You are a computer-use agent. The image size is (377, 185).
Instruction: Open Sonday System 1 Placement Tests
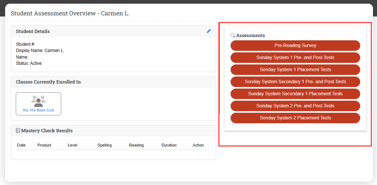[x=295, y=70]
